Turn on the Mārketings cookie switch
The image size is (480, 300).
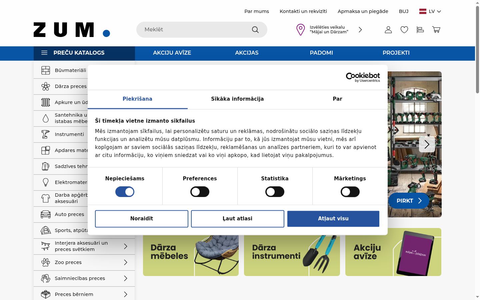pos(350,192)
